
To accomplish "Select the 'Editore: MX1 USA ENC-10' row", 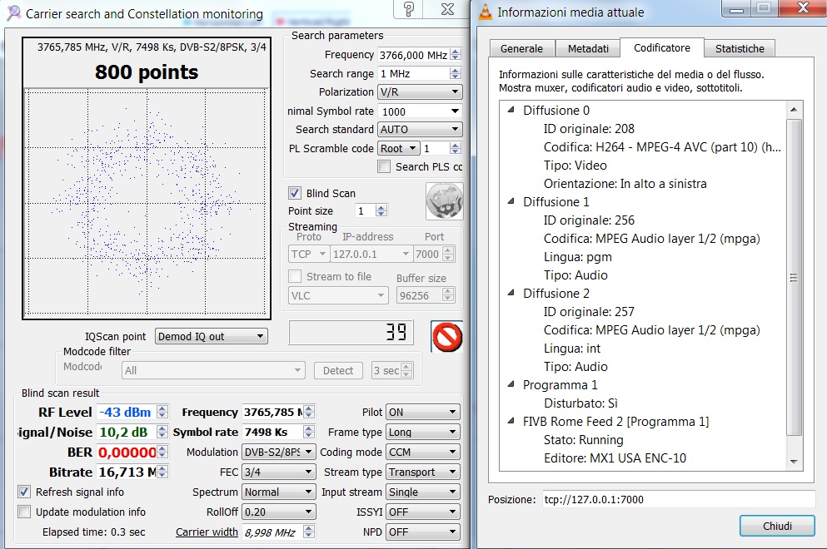I will tap(615, 457).
